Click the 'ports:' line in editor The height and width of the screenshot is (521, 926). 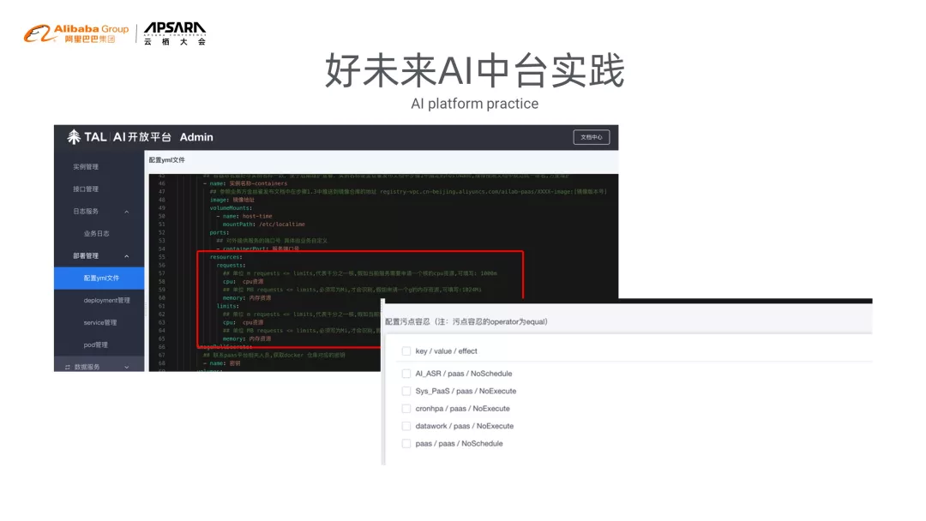pos(219,232)
